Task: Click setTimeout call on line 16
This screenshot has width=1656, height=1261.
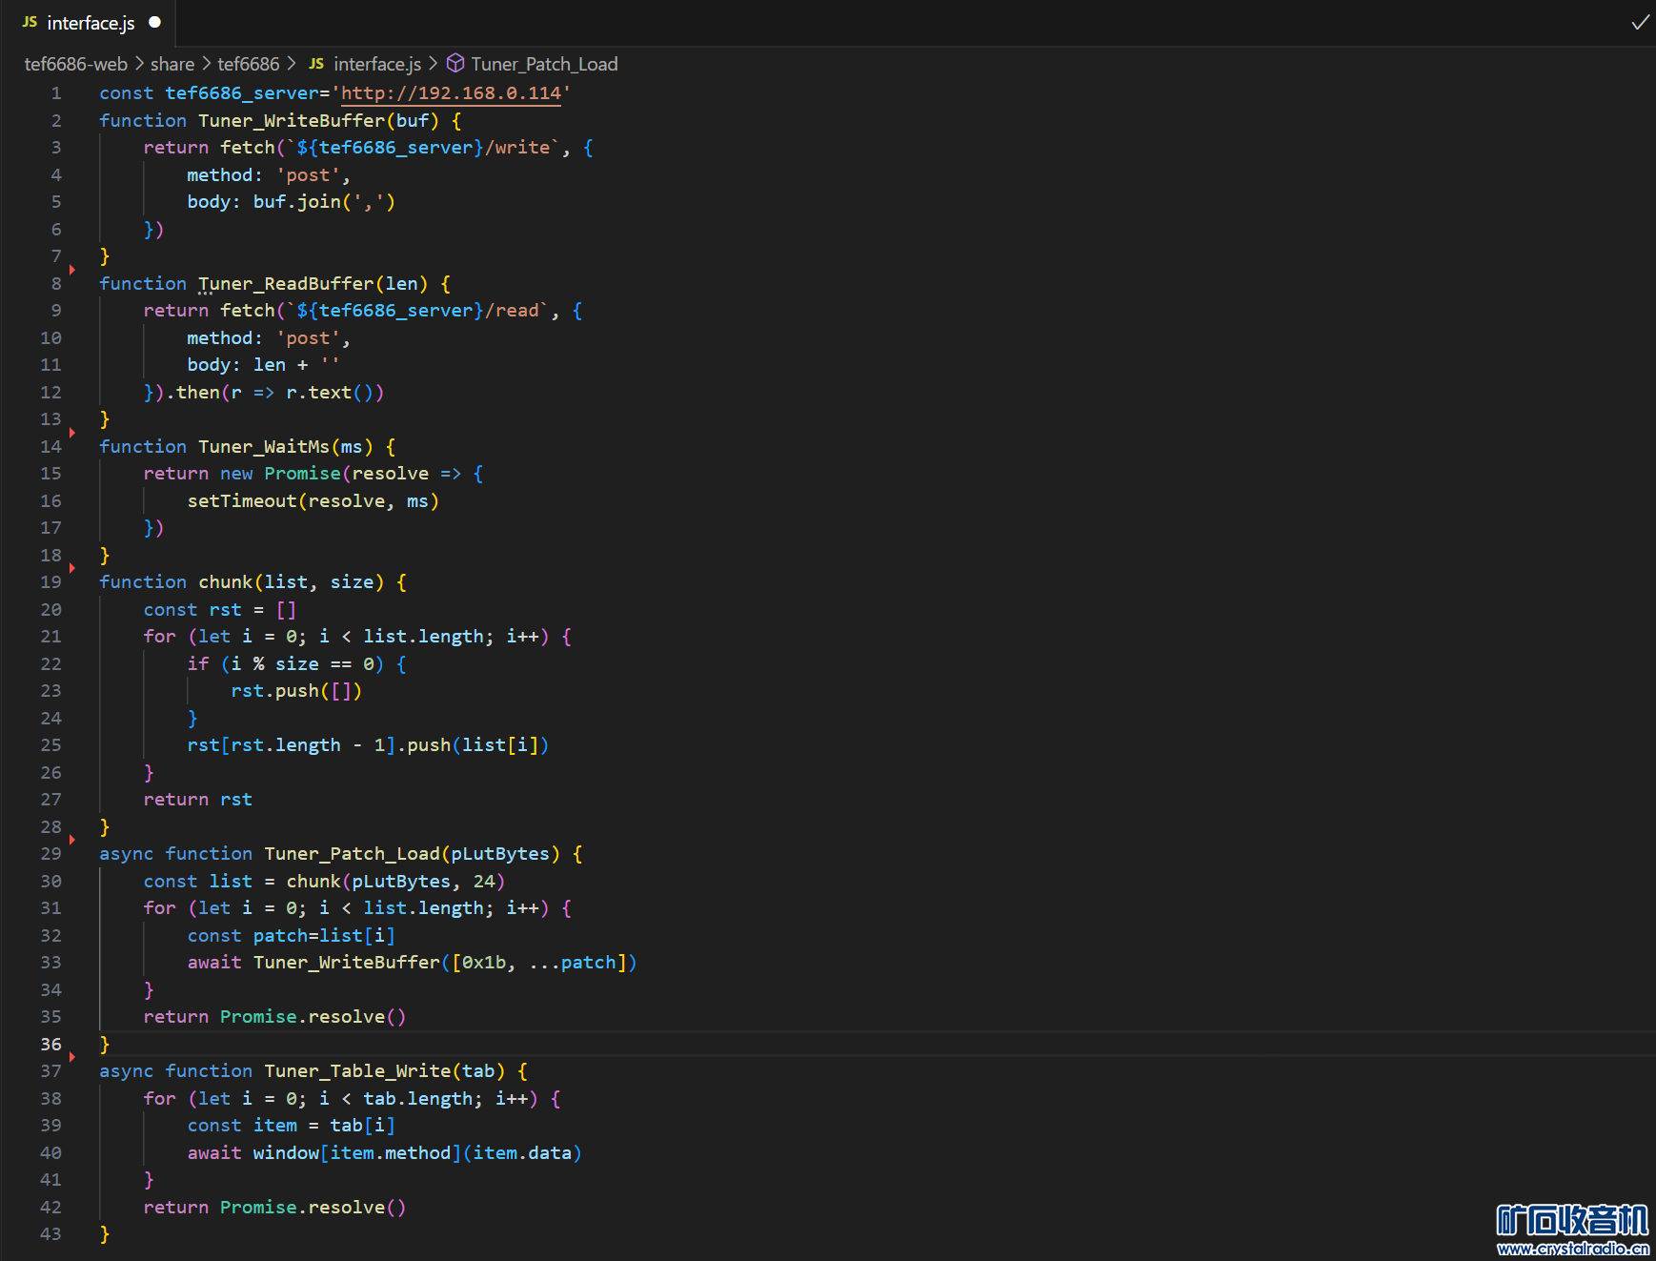Action: (x=242, y=501)
